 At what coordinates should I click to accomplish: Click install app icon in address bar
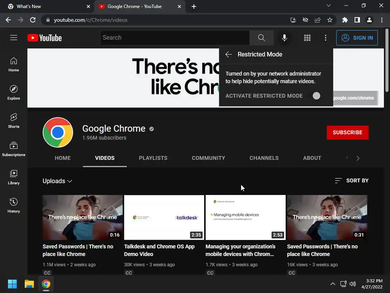tap(293, 20)
